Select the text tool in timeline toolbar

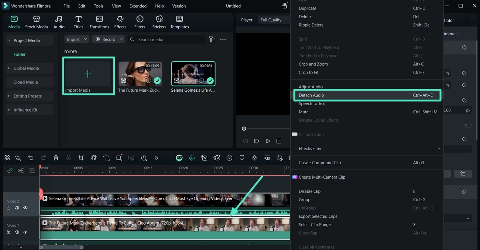pos(106,158)
